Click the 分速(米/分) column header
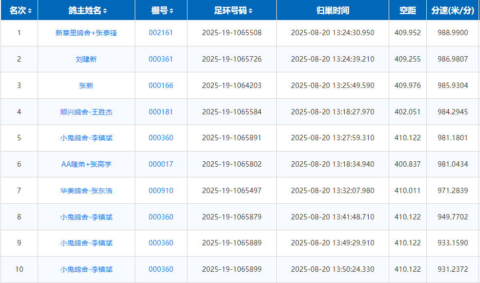This screenshot has height=283, width=480. tap(453, 10)
